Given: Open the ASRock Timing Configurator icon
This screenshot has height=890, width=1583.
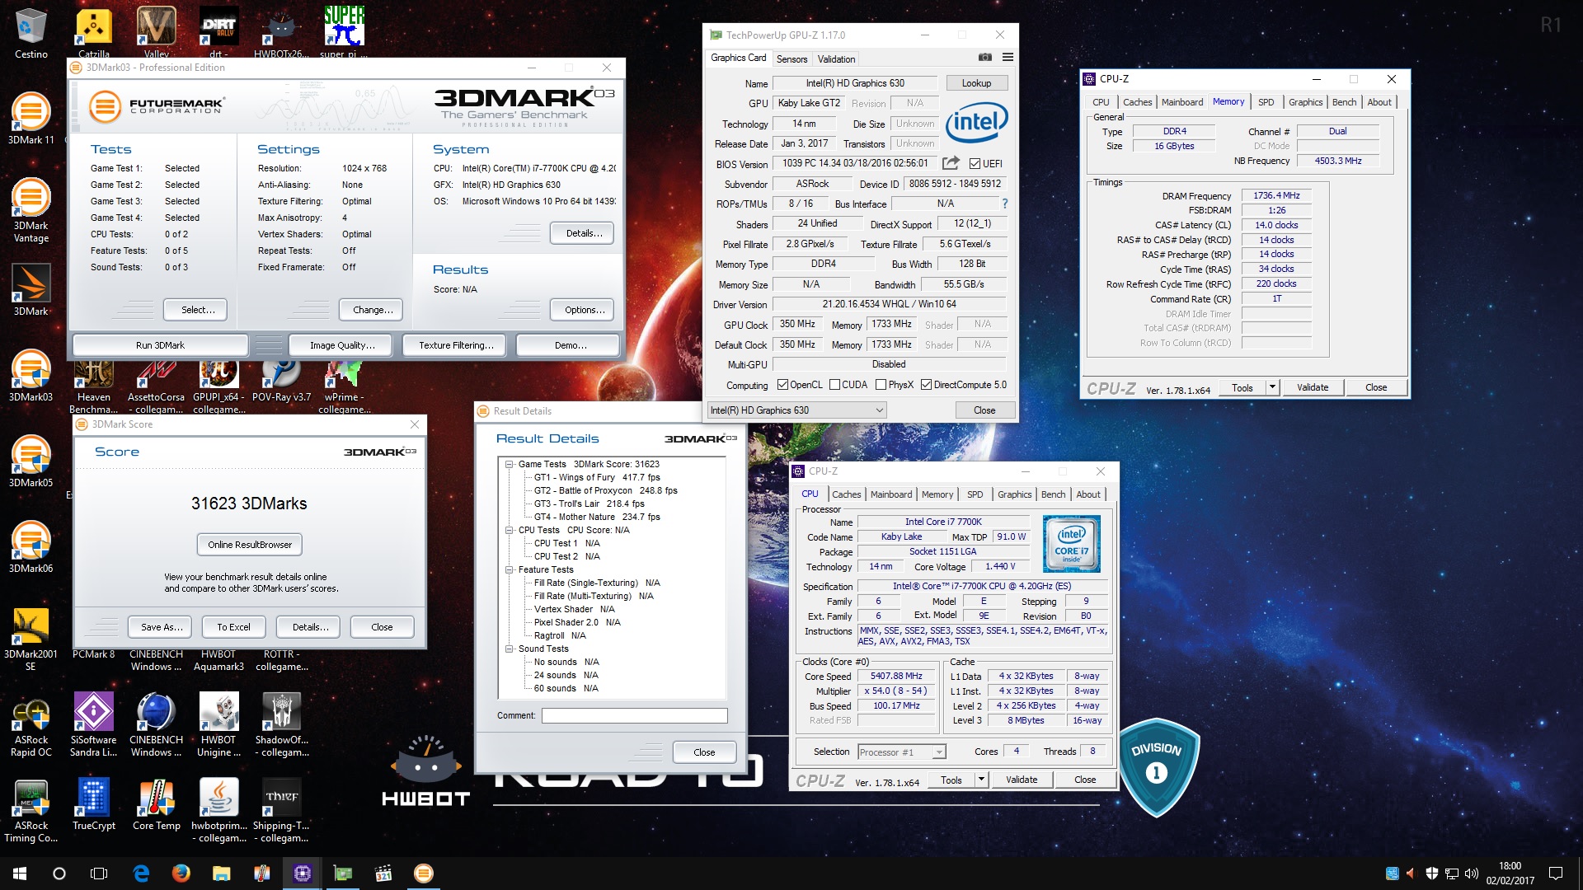Looking at the screenshot, I should pyautogui.click(x=31, y=810).
